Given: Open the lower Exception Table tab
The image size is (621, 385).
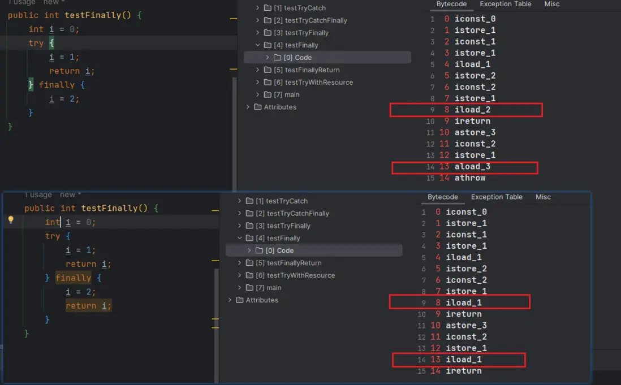Looking at the screenshot, I should [497, 197].
